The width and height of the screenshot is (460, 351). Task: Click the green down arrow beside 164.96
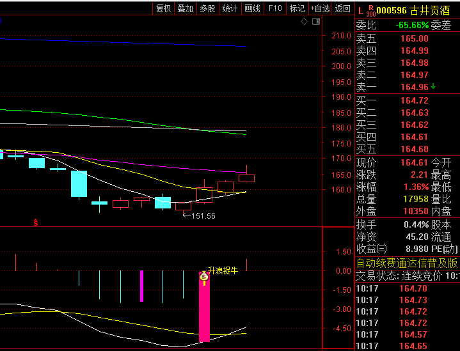433,86
